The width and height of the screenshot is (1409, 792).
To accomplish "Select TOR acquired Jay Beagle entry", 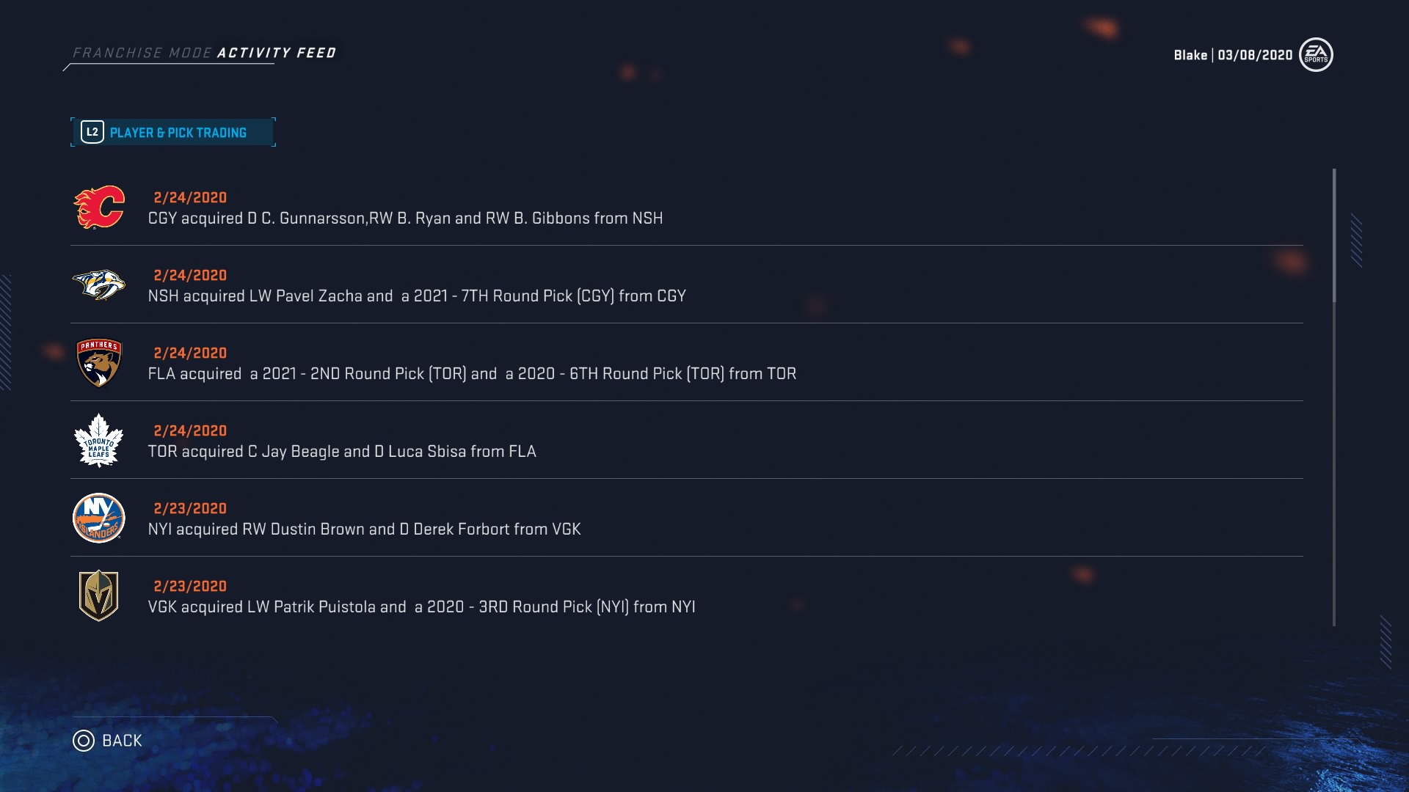I will [342, 452].
